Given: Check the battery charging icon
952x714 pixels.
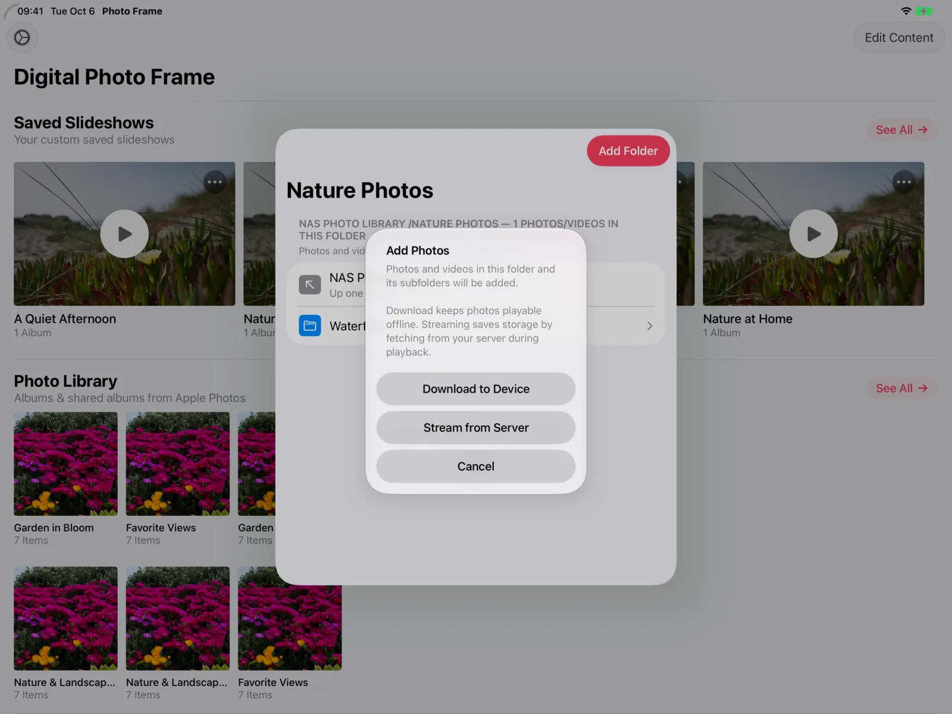Looking at the screenshot, I should tap(924, 11).
